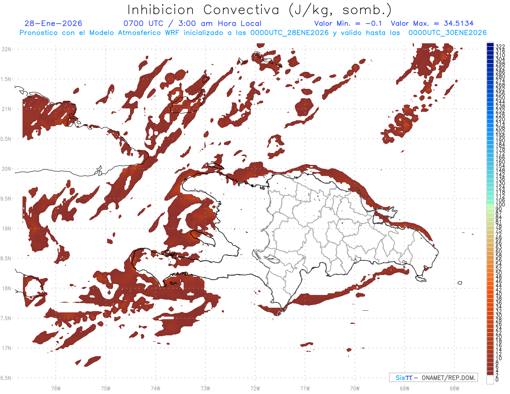Click the colorbar value '50'
The height and width of the screenshot is (394, 510).
click(499, 273)
